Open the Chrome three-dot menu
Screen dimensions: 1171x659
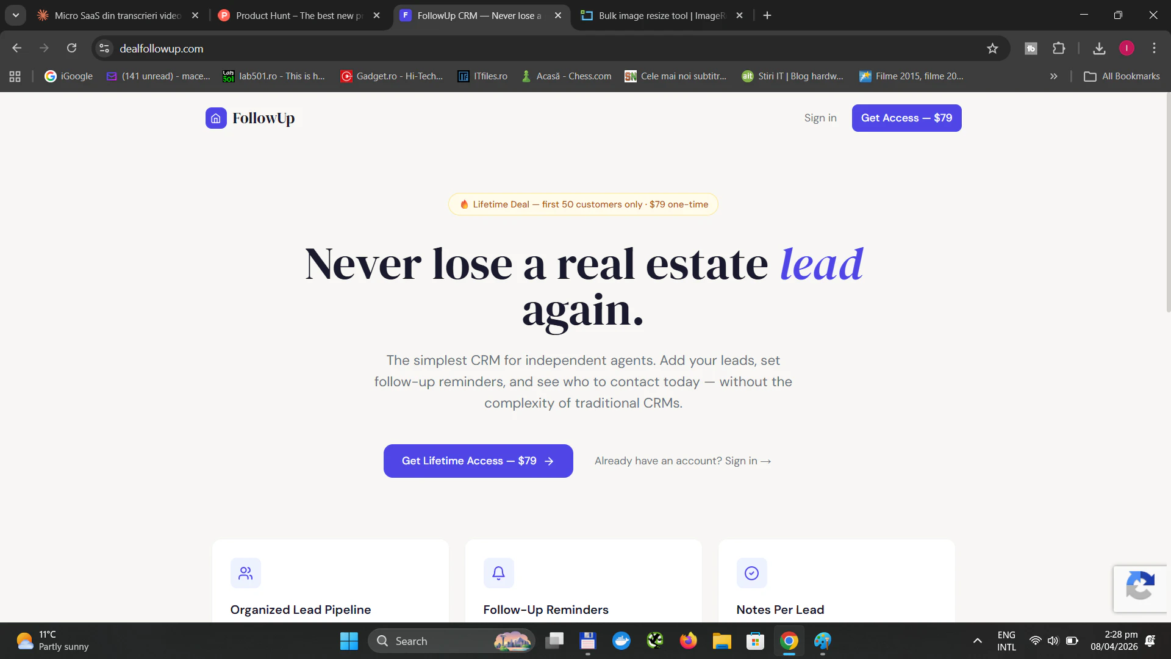coord(1154,48)
